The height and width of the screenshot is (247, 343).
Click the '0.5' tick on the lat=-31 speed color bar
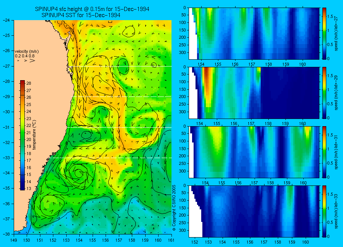pyautogui.click(x=330, y=163)
